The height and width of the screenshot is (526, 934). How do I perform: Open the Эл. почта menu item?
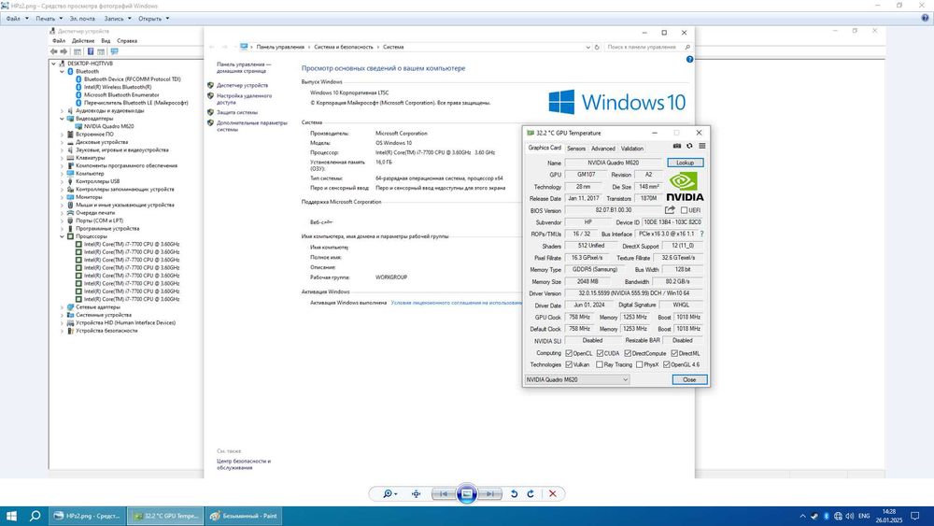pyautogui.click(x=82, y=19)
